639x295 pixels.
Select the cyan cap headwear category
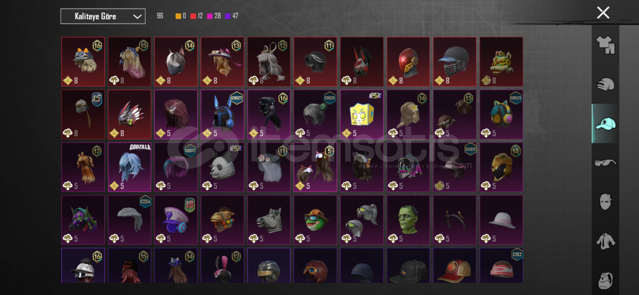coord(605,123)
